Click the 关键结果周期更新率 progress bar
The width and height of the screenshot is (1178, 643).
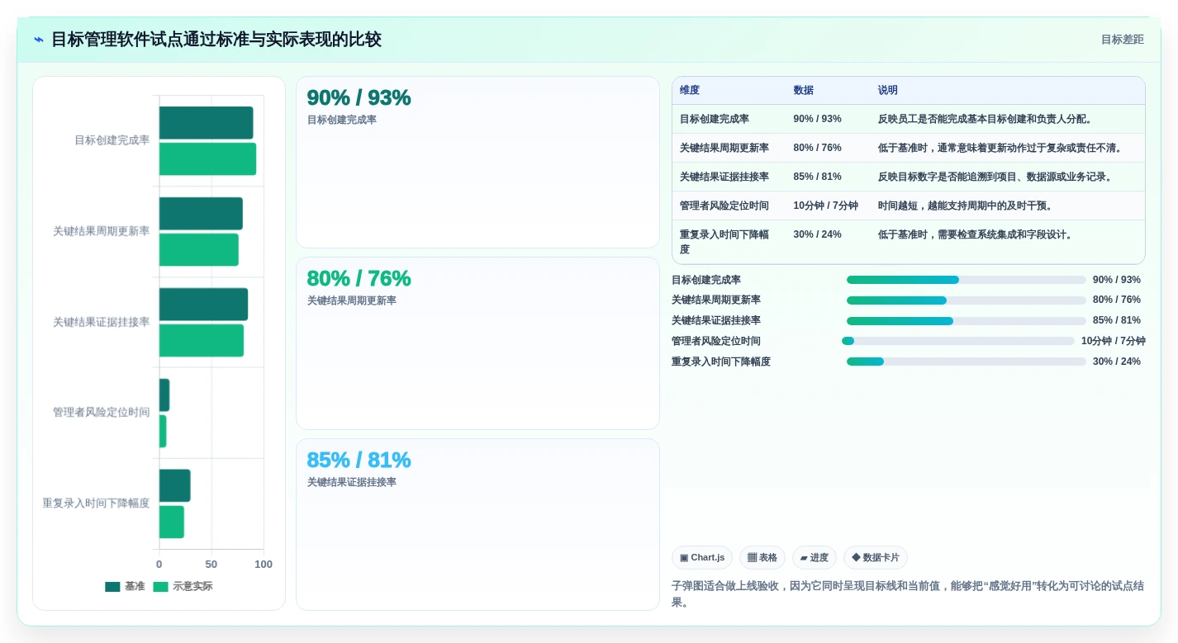(967, 300)
